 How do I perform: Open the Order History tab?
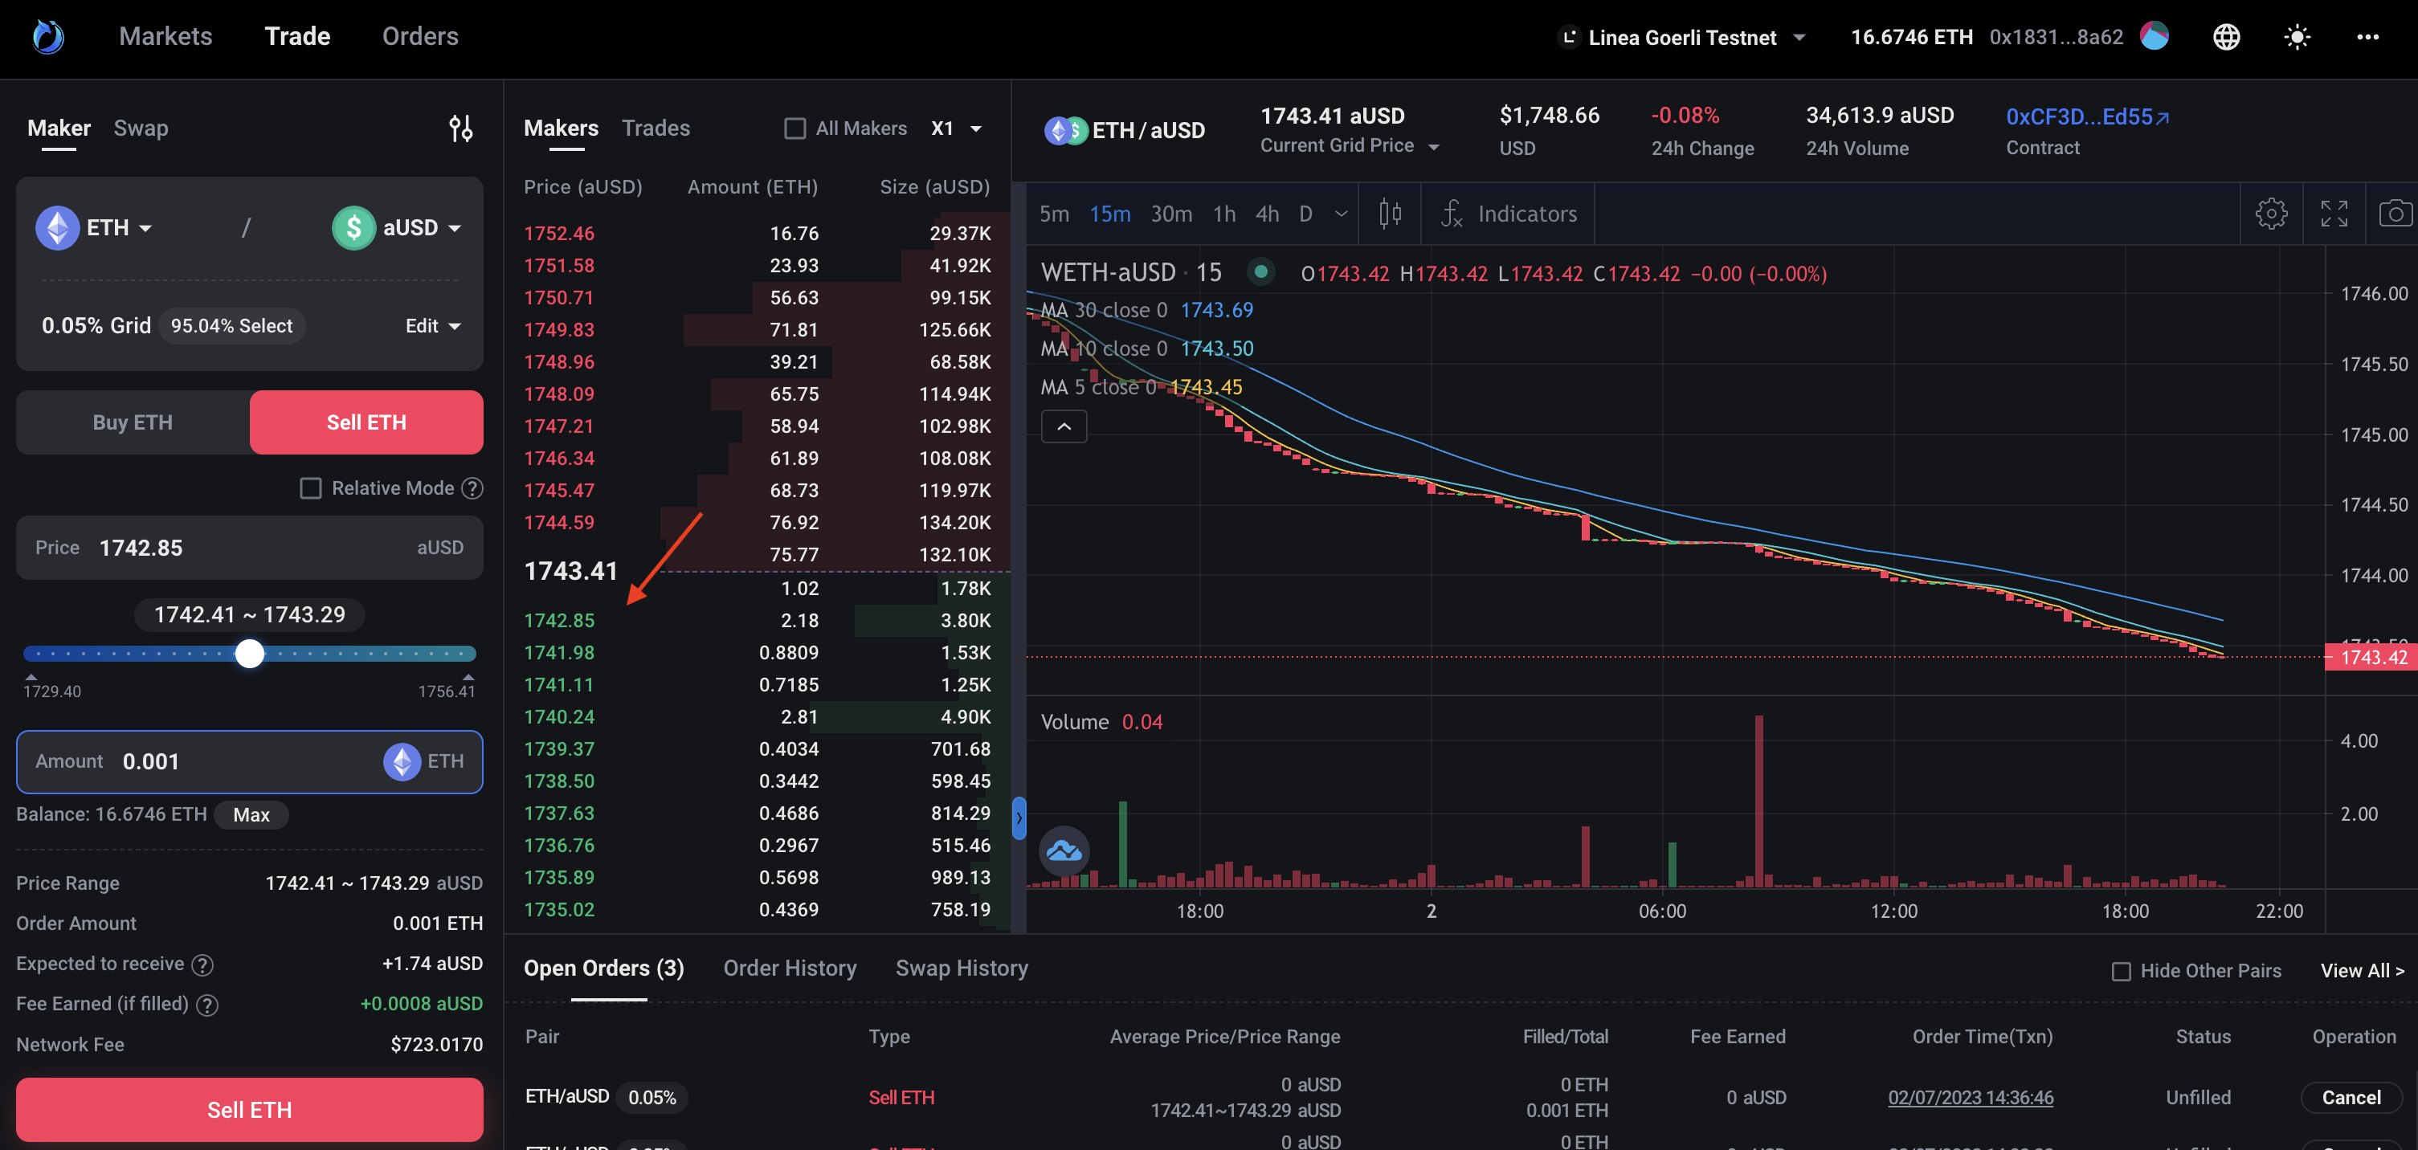coord(790,968)
